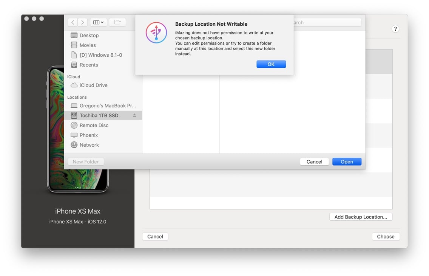429x276 pixels.
Task: Click the Search field in file browser
Action: (327, 22)
